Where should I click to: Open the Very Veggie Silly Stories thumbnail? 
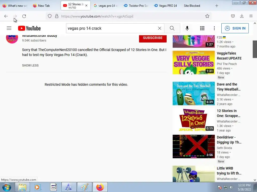(194, 62)
